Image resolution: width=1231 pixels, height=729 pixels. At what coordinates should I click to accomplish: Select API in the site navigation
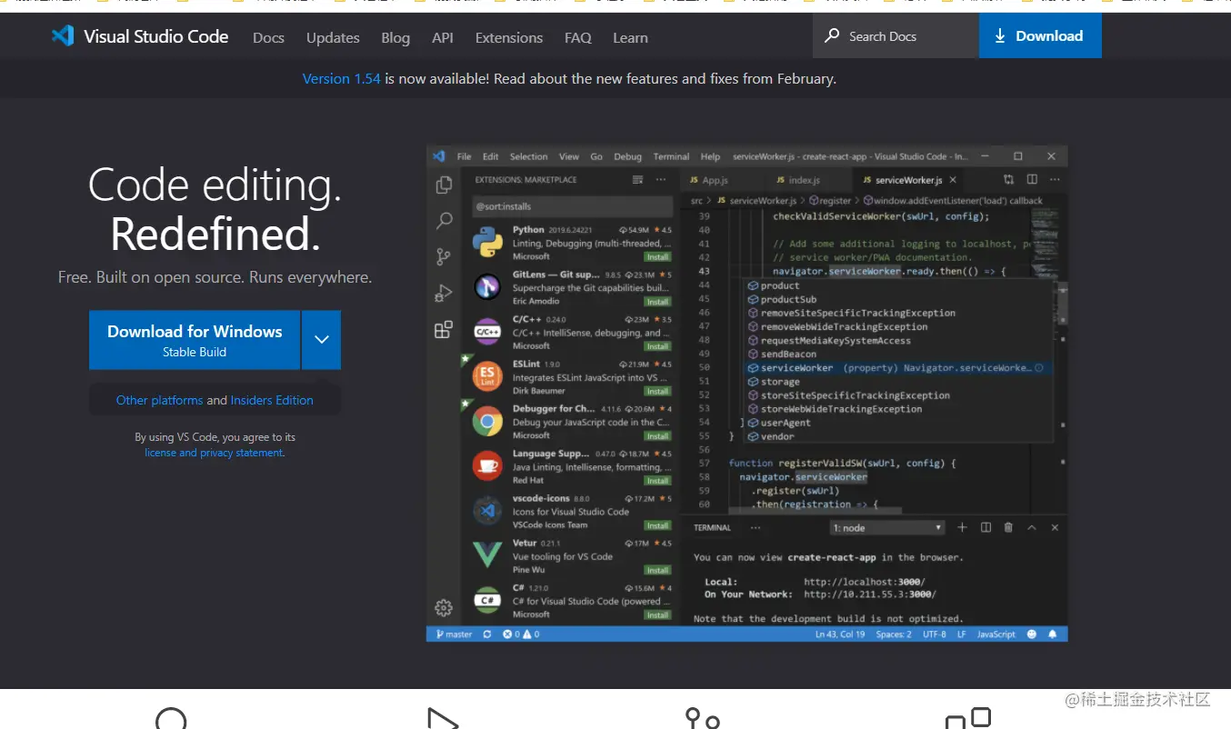443,37
